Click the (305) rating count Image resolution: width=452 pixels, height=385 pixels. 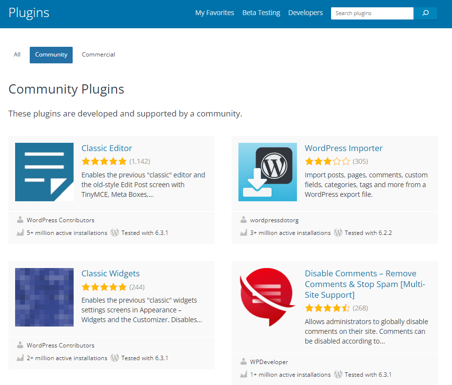(360, 161)
